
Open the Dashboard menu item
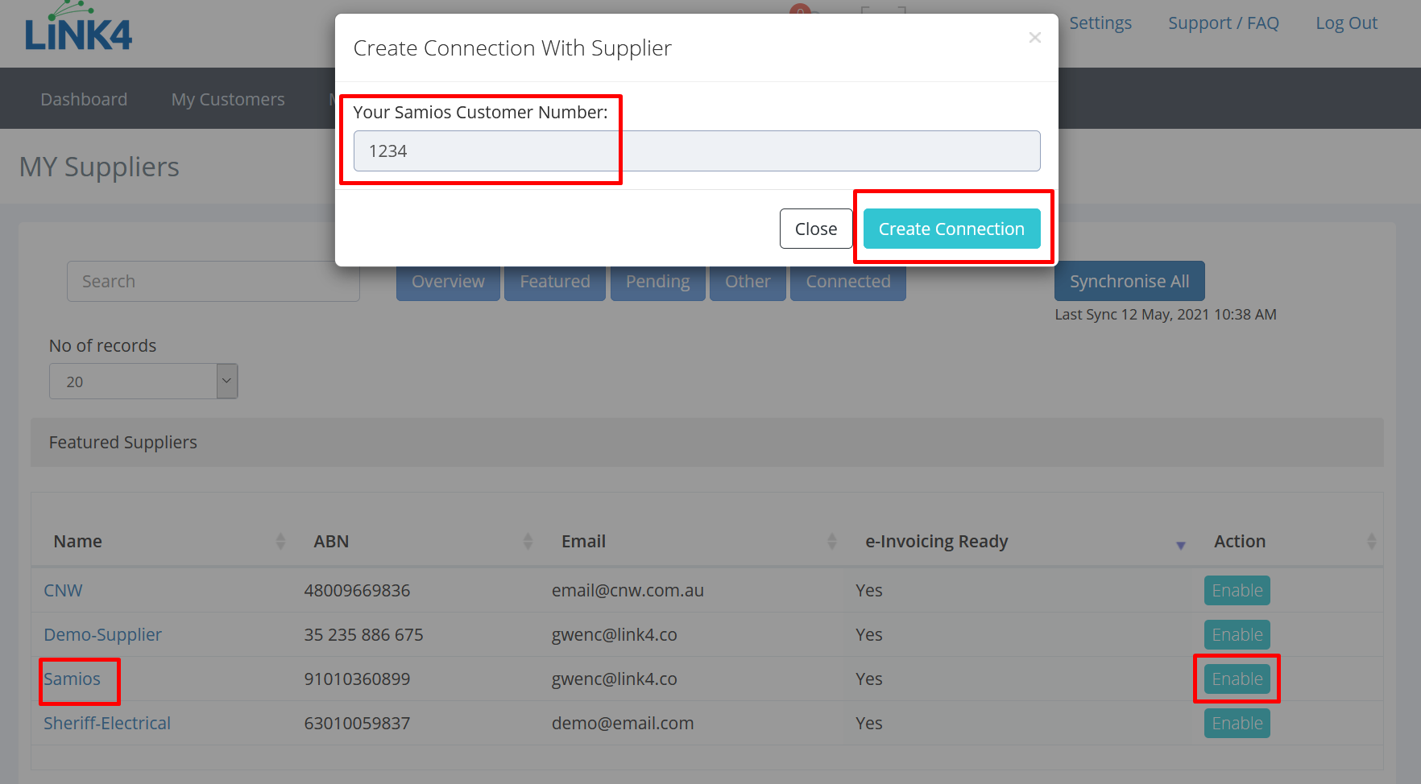pyautogui.click(x=84, y=99)
